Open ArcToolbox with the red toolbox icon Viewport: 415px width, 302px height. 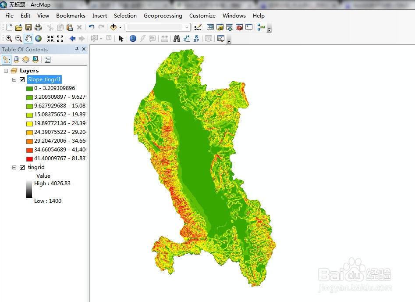coord(239,27)
